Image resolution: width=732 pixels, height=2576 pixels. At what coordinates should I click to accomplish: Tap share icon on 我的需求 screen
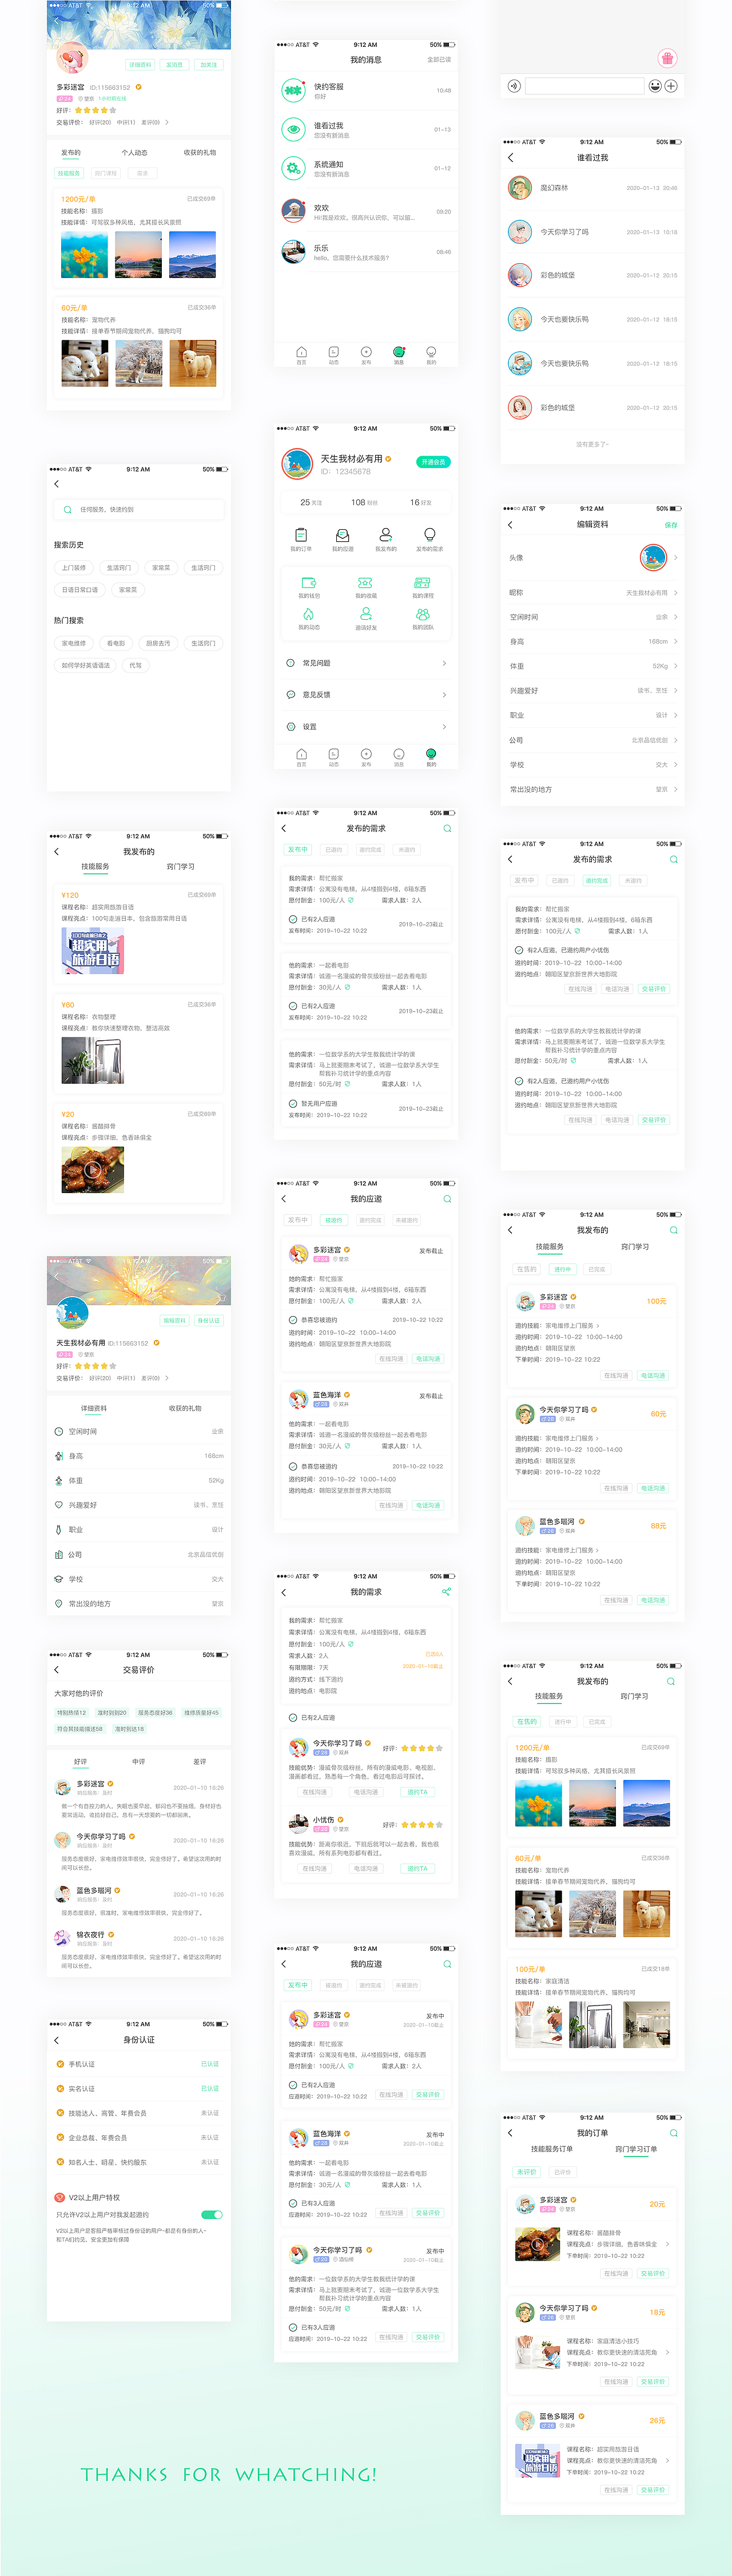(x=446, y=1591)
